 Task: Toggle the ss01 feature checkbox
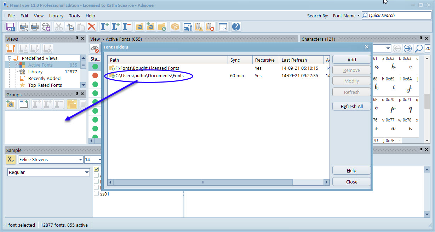(96, 194)
